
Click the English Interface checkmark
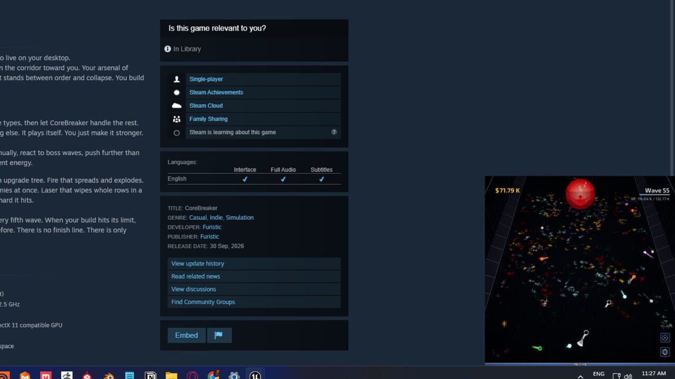pyautogui.click(x=245, y=179)
